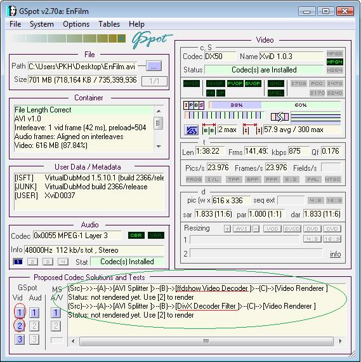Click the Resizing AVI button
361x362 pixels.
coord(242,229)
